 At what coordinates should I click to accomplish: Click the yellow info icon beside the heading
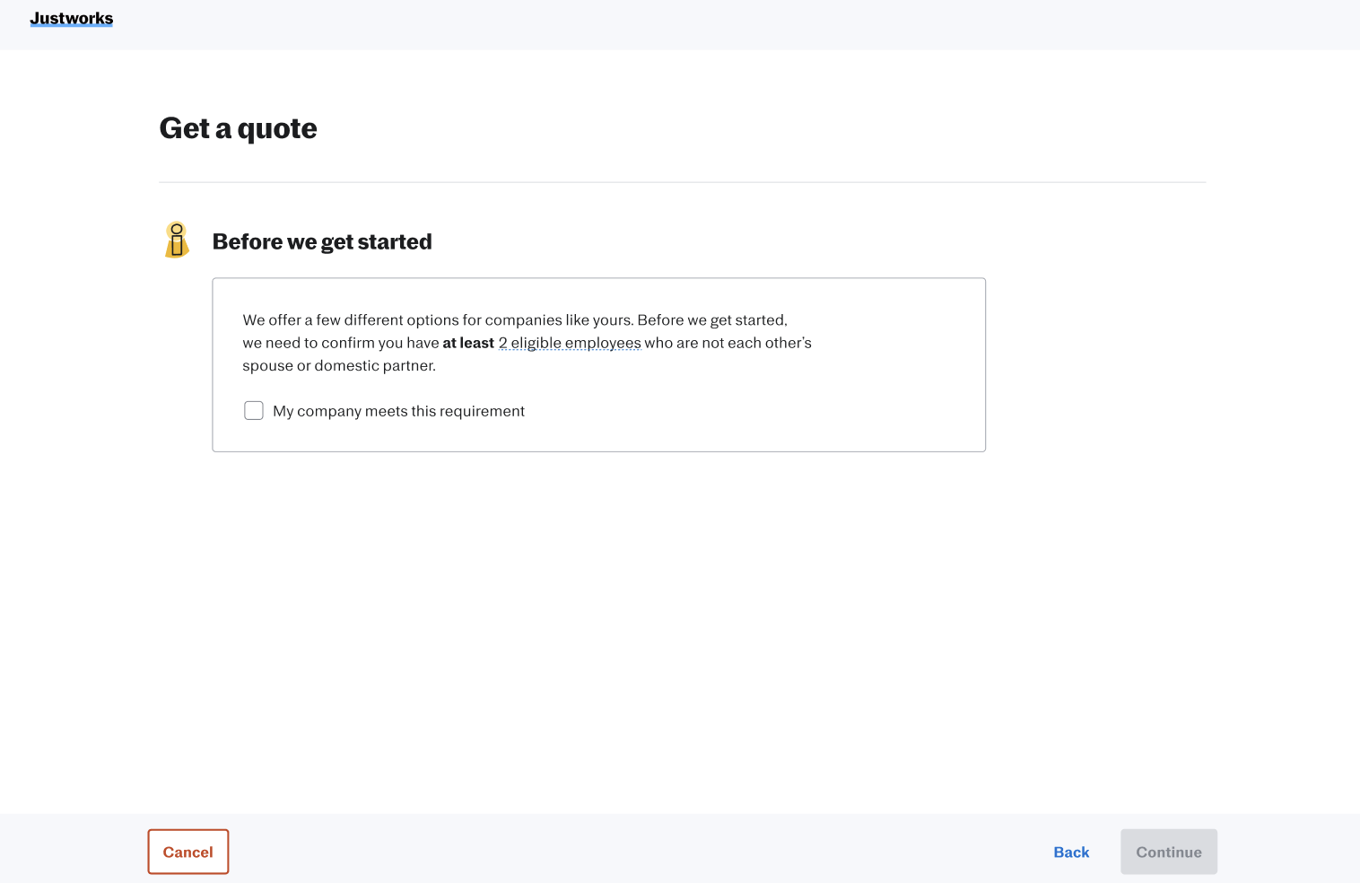[x=177, y=240]
